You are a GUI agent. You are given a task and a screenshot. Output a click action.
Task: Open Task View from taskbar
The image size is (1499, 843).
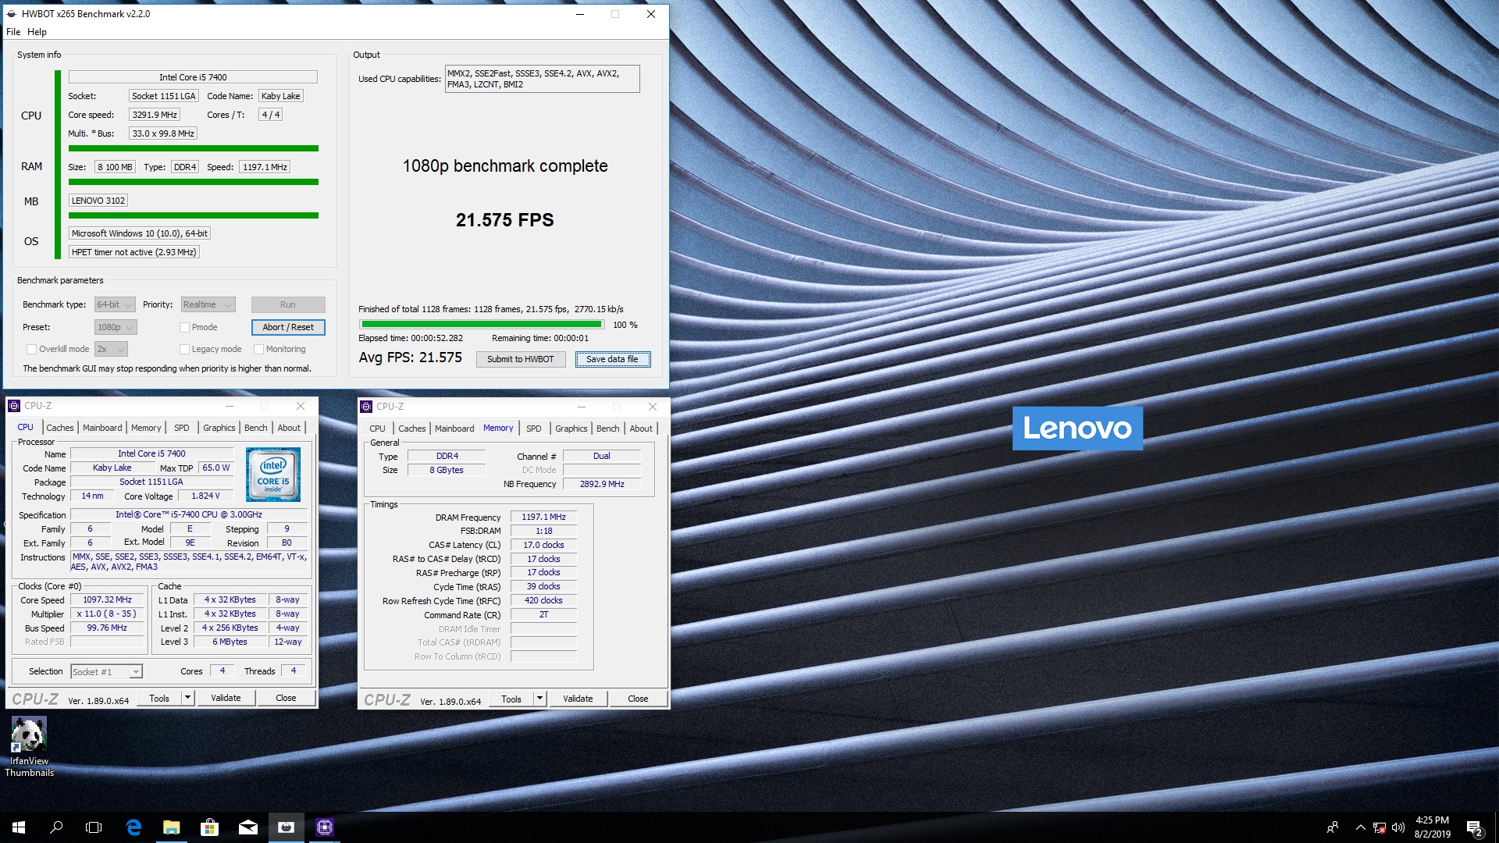94,827
